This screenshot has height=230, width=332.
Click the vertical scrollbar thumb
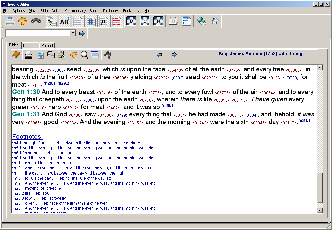(320, 188)
